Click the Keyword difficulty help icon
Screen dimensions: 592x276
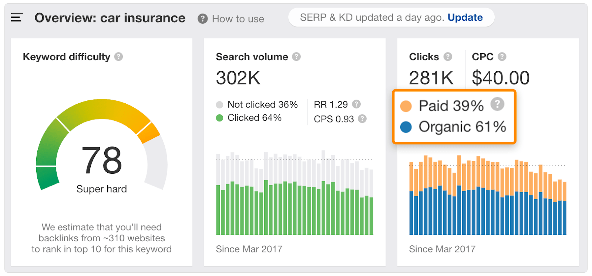click(118, 56)
